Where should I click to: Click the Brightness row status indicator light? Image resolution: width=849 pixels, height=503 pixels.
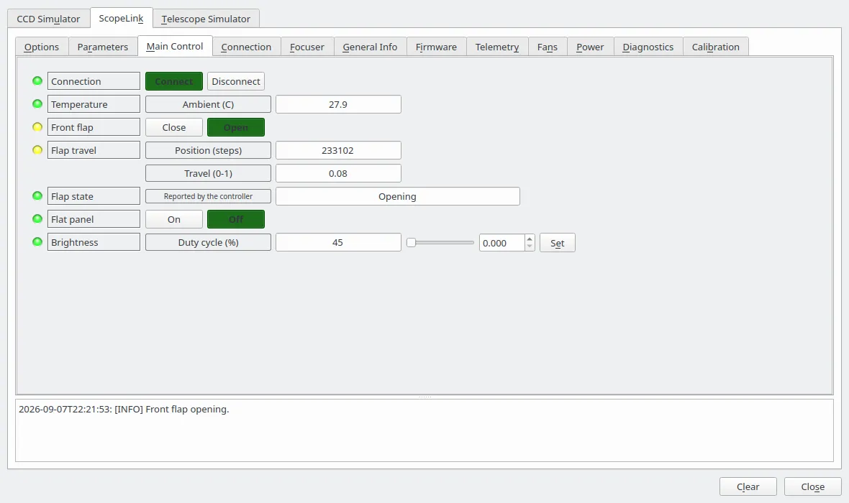click(37, 241)
